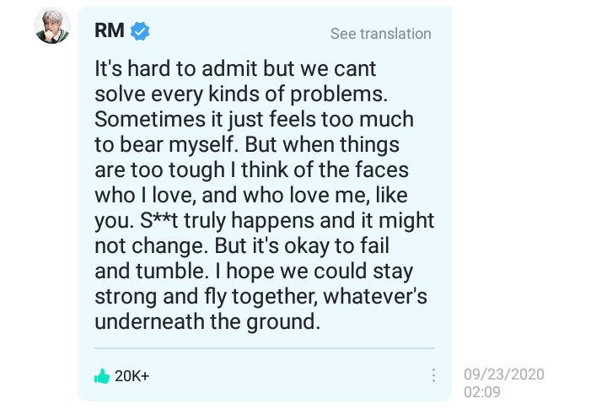Click the 02:09 post time
The width and height of the screenshot is (607, 409).
click(x=482, y=392)
